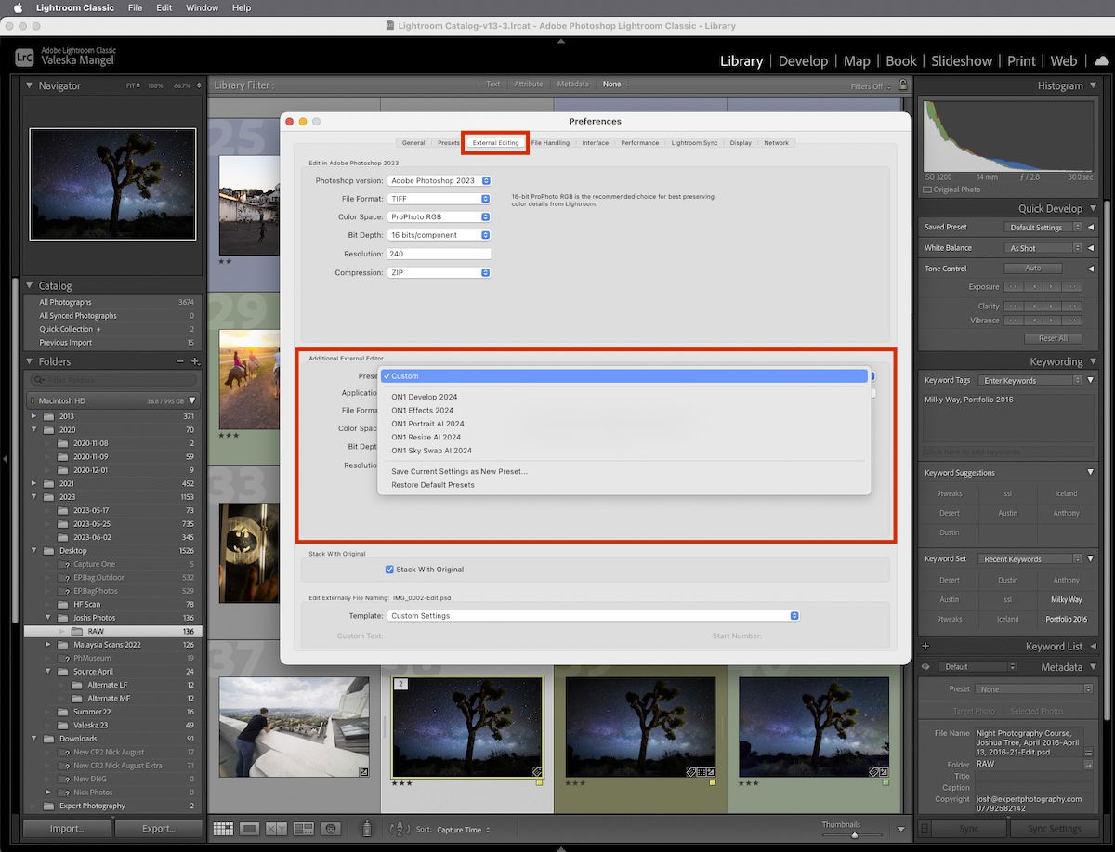Click the Import button

67,829
